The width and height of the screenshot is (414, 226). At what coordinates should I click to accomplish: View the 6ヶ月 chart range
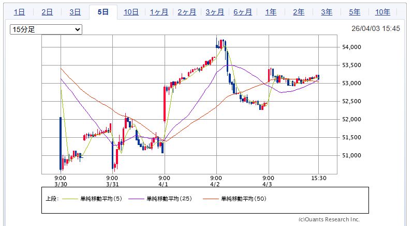[243, 12]
